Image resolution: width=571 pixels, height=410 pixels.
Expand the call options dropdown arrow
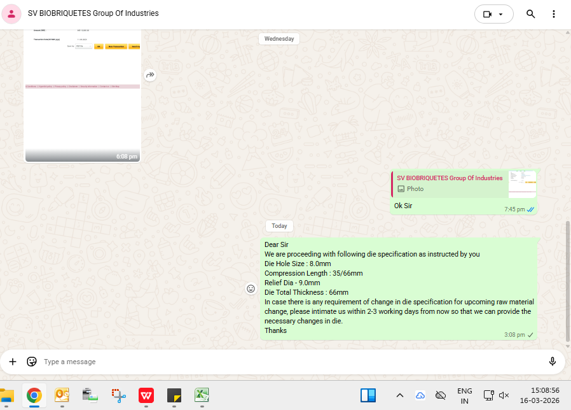[502, 14]
